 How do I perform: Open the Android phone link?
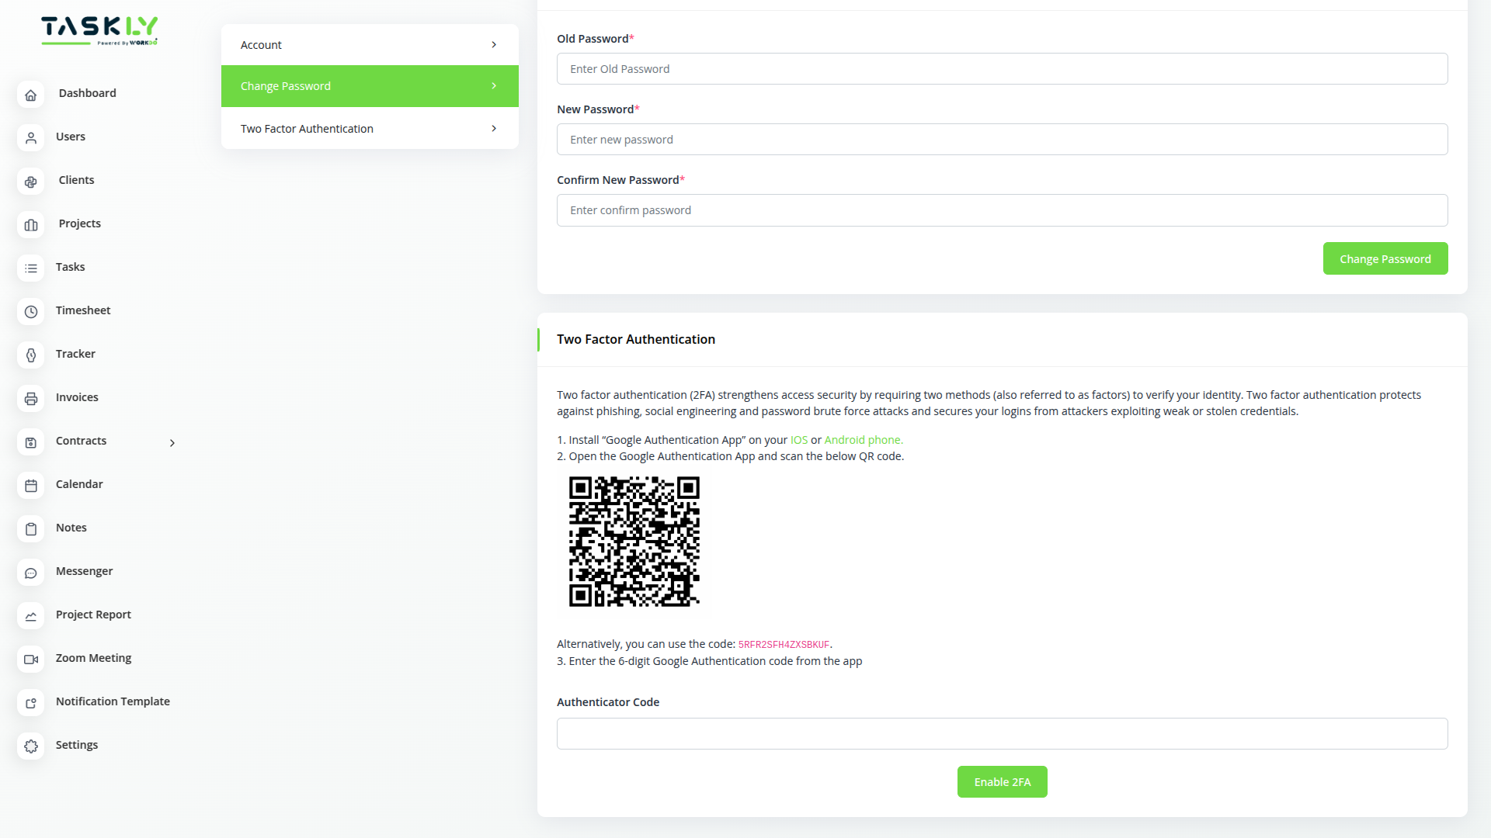point(863,439)
